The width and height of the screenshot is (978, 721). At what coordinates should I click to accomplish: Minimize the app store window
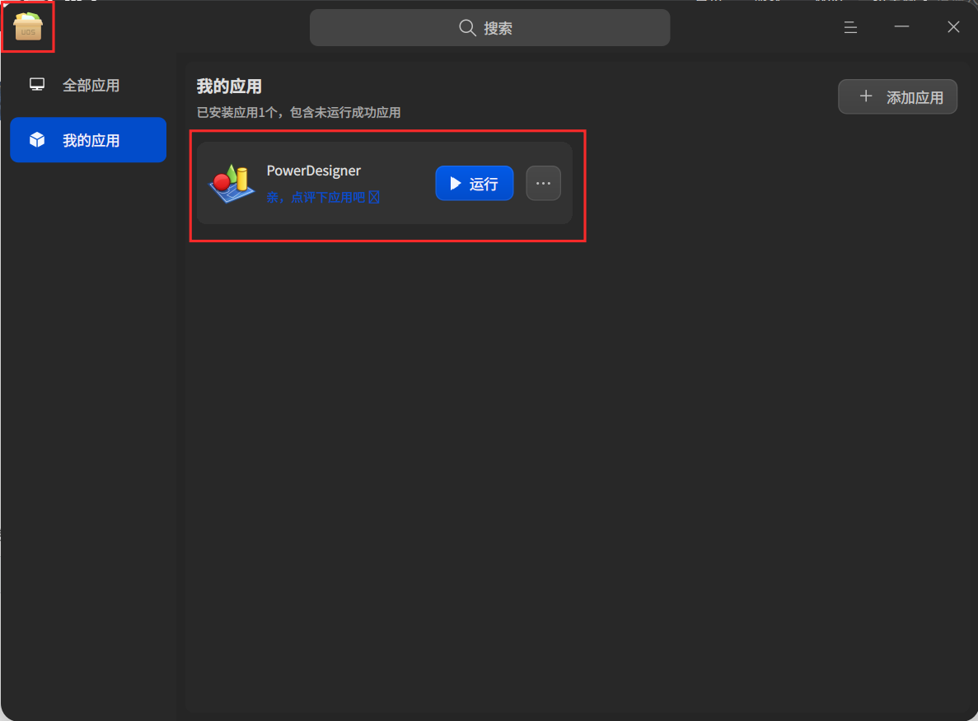[x=902, y=27]
